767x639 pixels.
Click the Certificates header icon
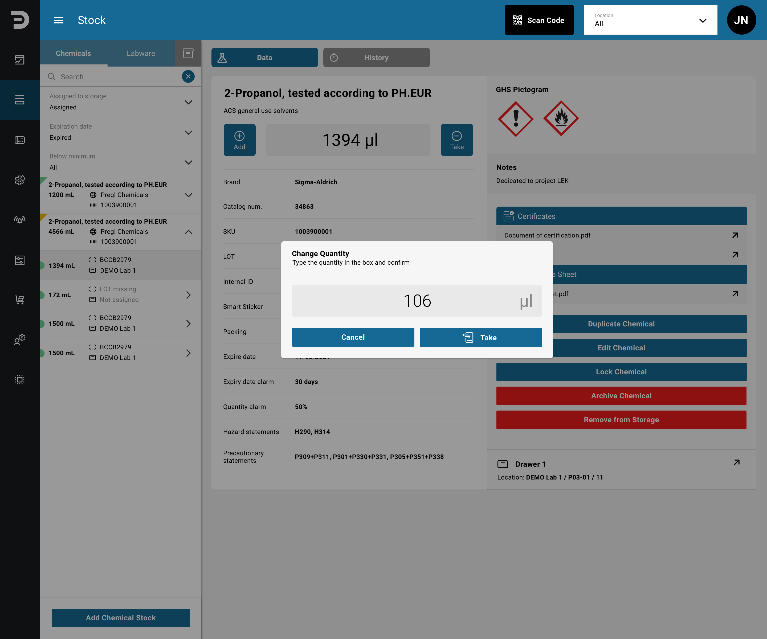pos(508,216)
